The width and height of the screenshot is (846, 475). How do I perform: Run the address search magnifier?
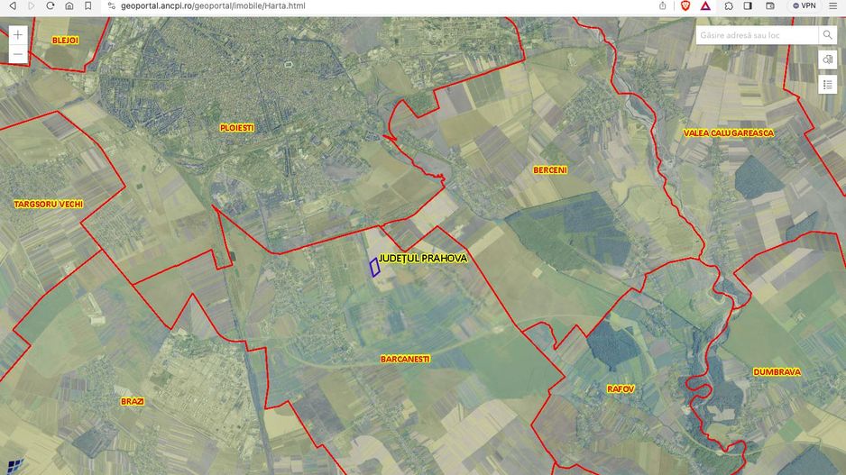(827, 35)
